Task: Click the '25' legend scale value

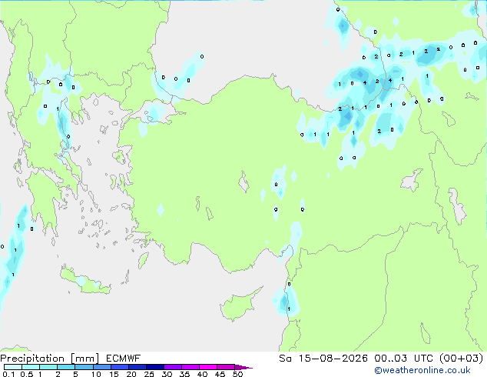Action: coord(149,374)
